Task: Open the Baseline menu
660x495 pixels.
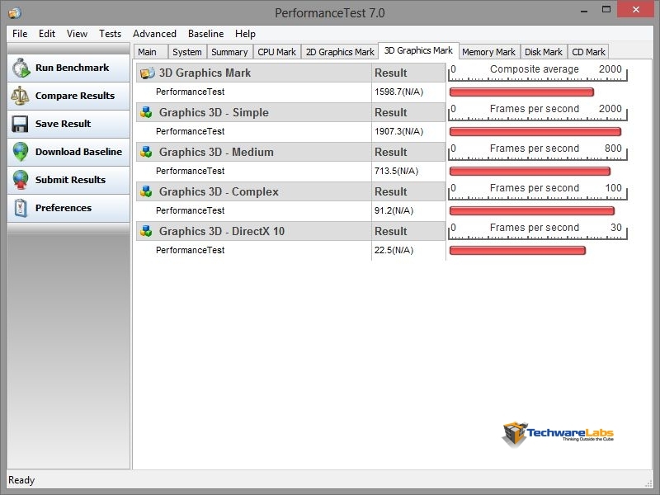Action: point(205,34)
